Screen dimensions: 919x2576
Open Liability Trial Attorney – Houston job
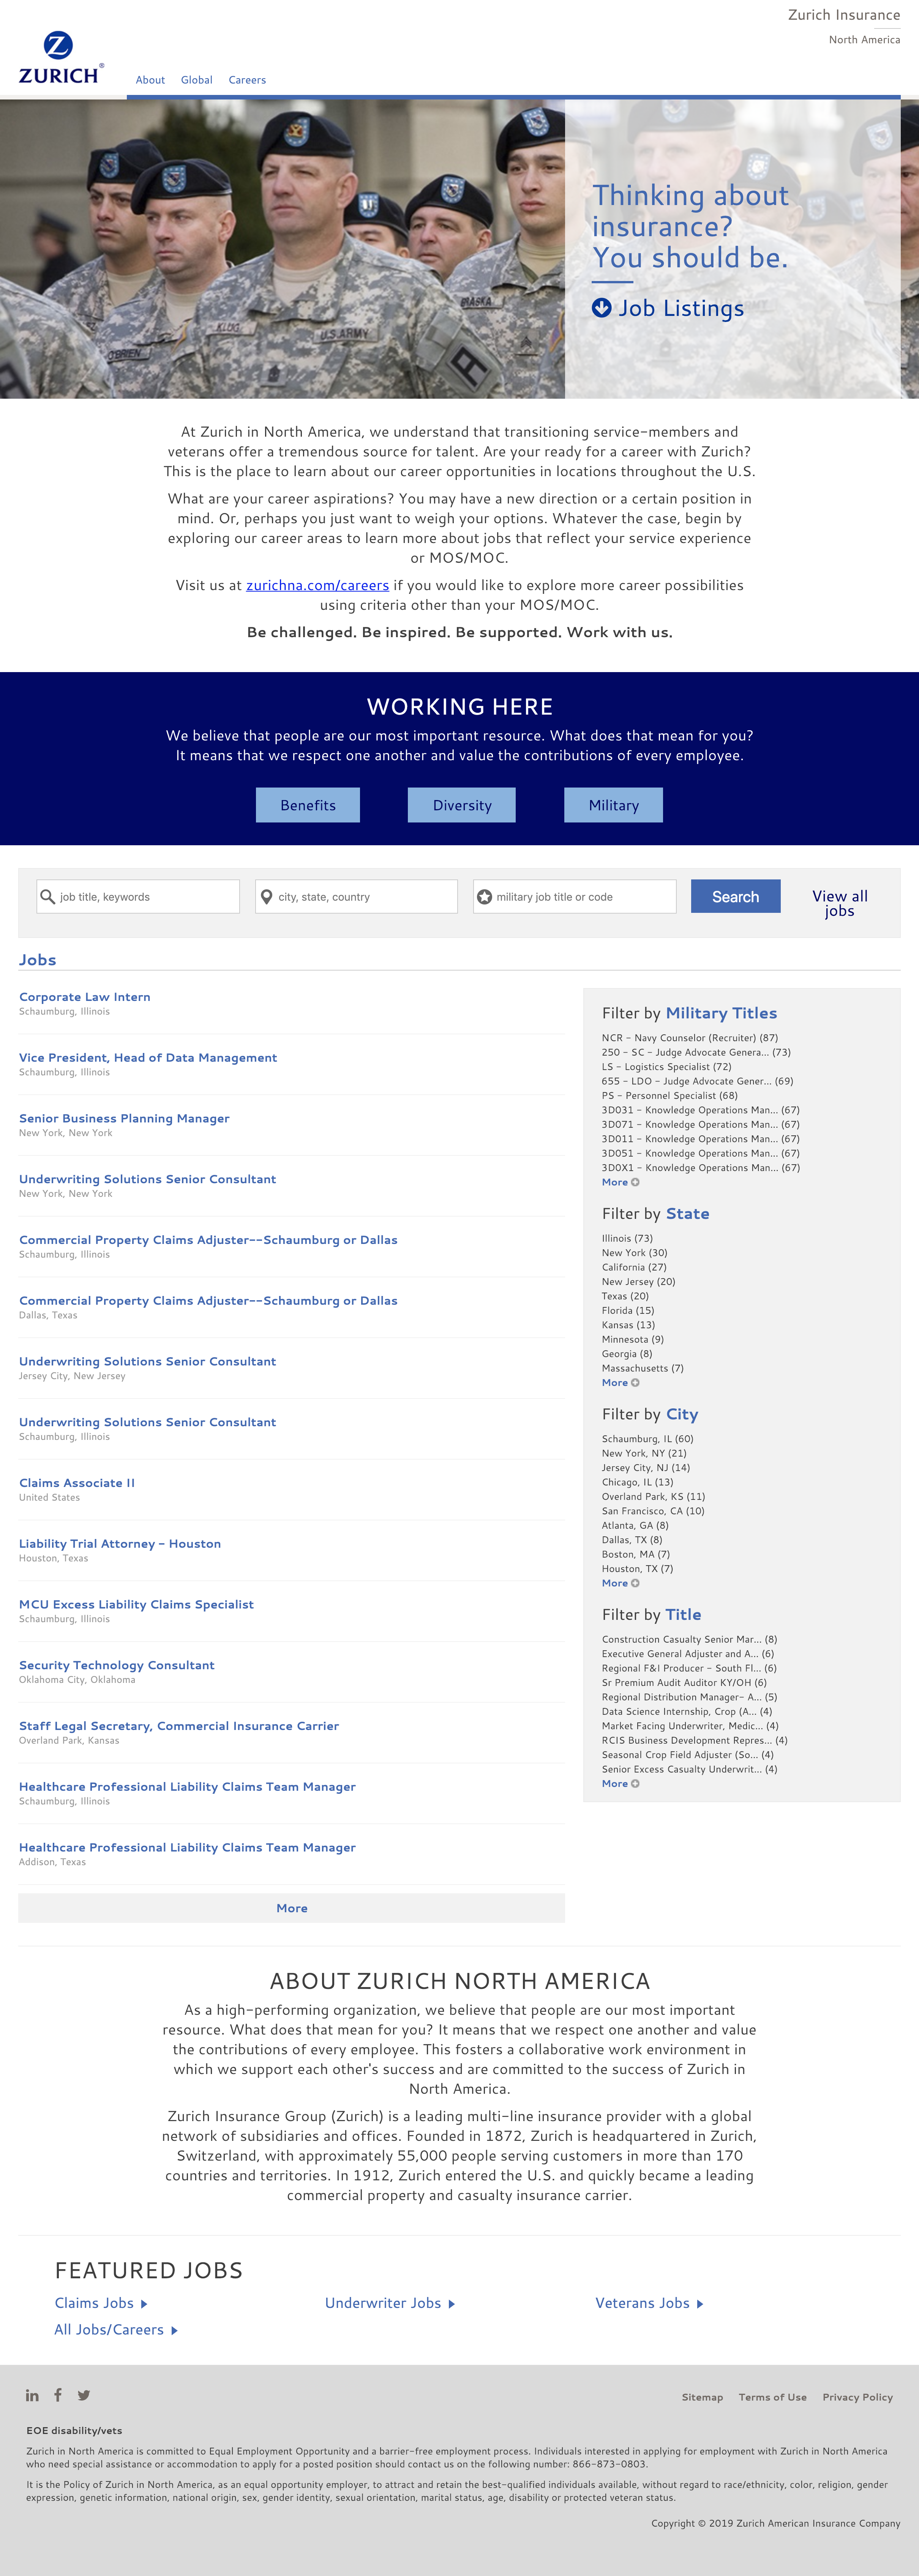tap(120, 1544)
